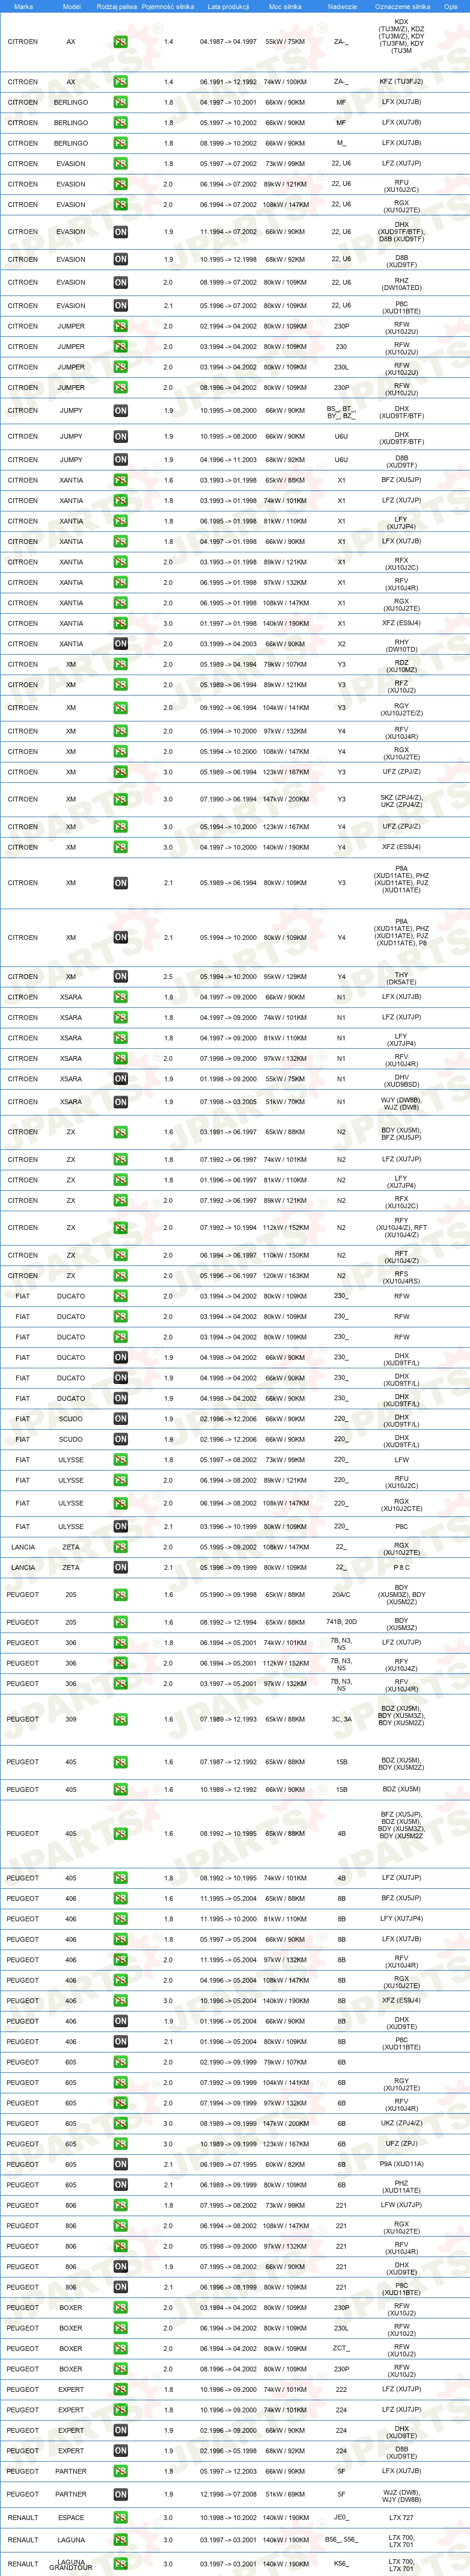Image resolution: width=470 pixels, height=2576 pixels.
Task: Select L7X 727 engine code cell
Action: click(401, 2517)
